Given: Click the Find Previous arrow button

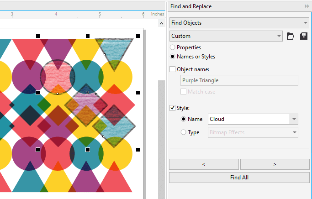Looking at the screenshot, I should pos(204,164).
